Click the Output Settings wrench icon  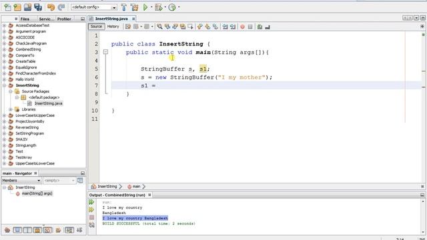pos(92,225)
